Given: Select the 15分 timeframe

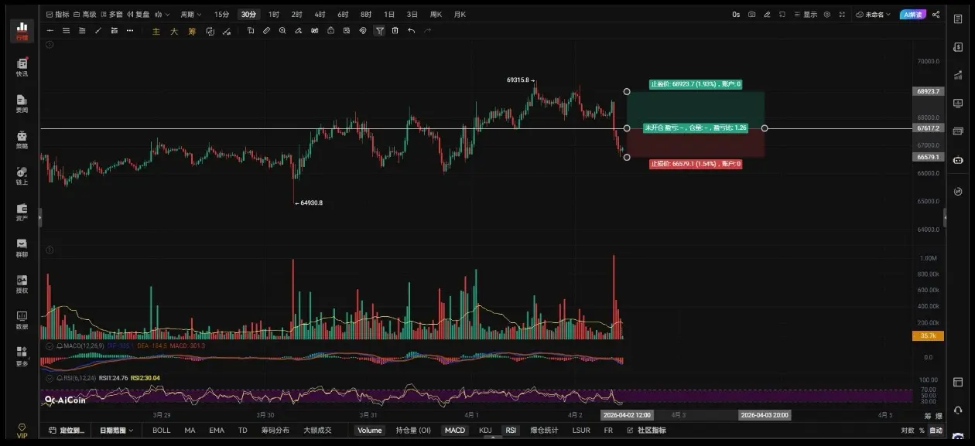Looking at the screenshot, I should coord(221,14).
